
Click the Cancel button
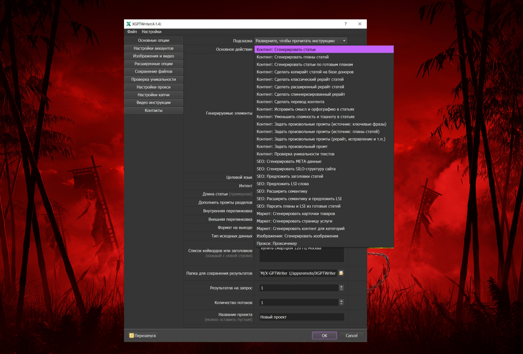point(351,336)
